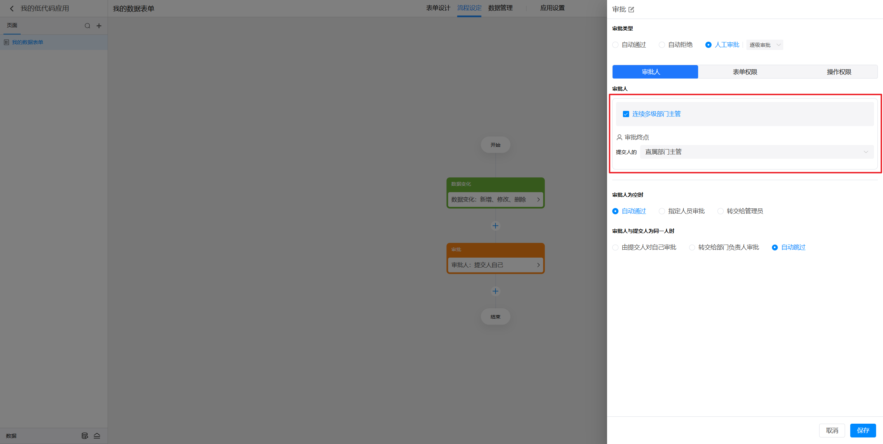Select the 我的数据表单 page item
The width and height of the screenshot is (883, 444).
click(x=28, y=42)
